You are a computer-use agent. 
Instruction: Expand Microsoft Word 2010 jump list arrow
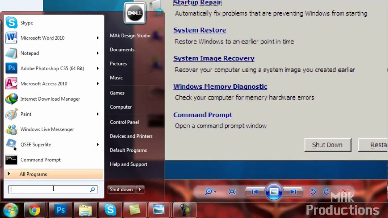(98, 38)
